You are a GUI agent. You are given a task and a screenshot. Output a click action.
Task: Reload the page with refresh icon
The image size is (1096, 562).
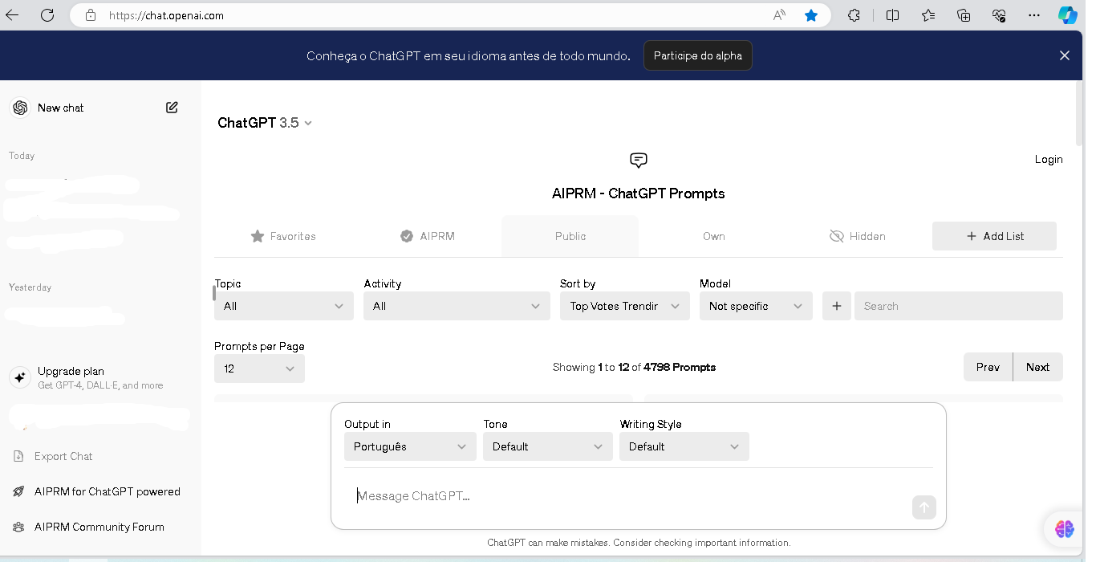[47, 15]
